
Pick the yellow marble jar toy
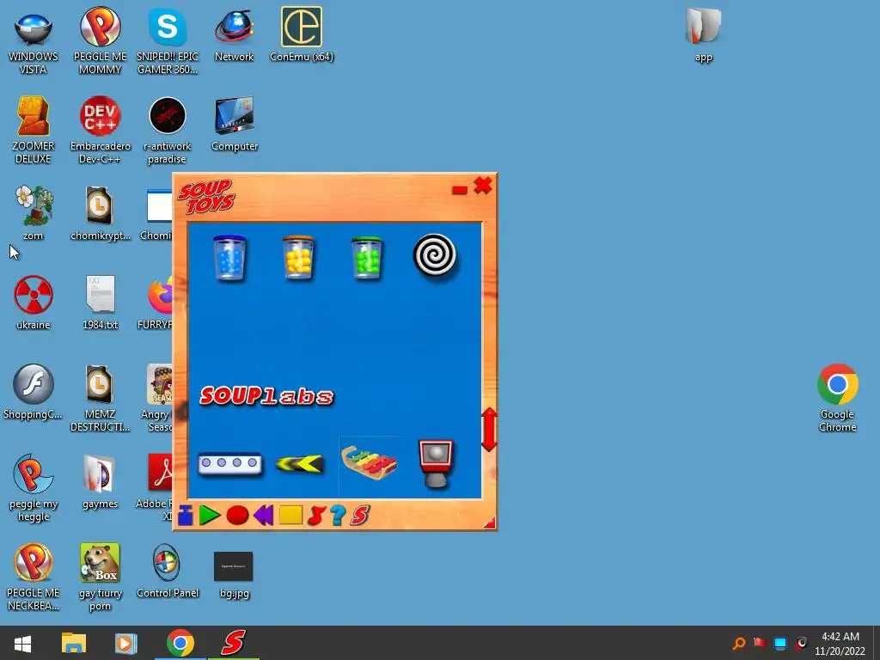pyautogui.click(x=298, y=258)
